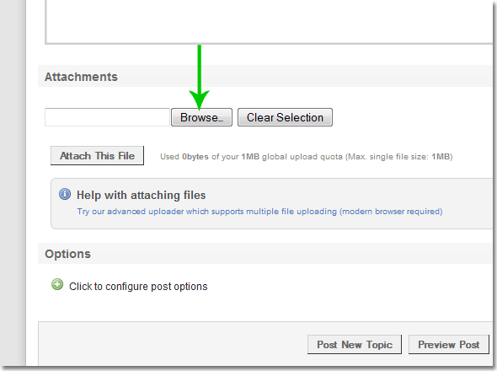Image resolution: width=497 pixels, height=371 pixels.
Task: Submit with the Post New Topic button
Action: point(355,344)
